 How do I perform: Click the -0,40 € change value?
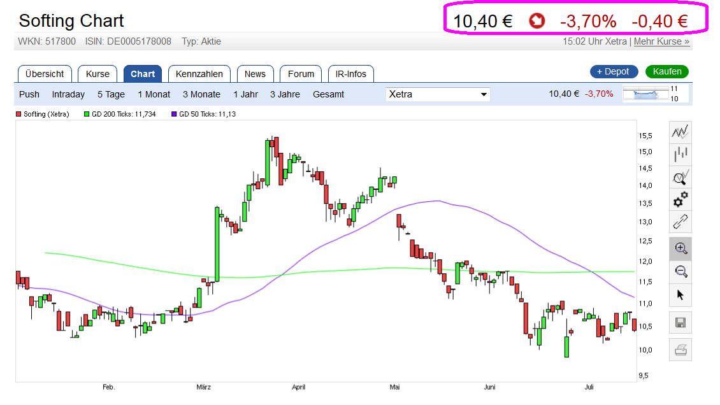point(660,21)
